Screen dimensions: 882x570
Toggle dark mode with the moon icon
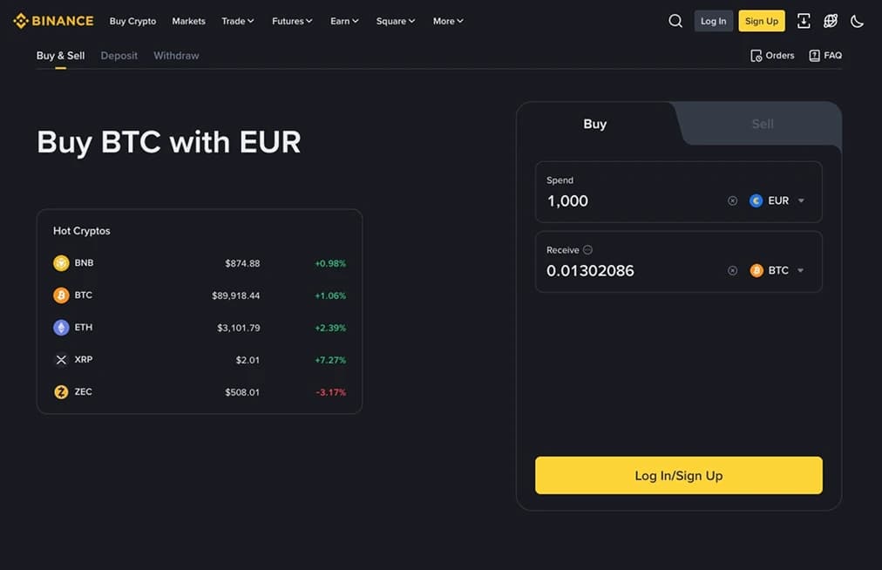857,20
